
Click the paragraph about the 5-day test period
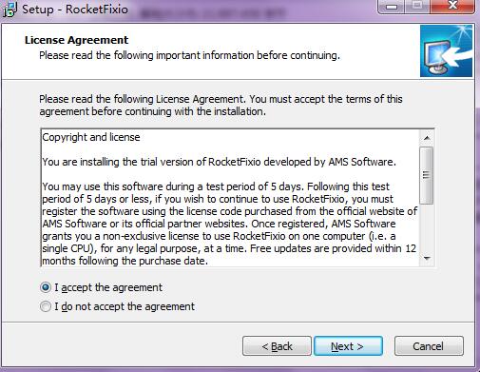tap(230, 224)
